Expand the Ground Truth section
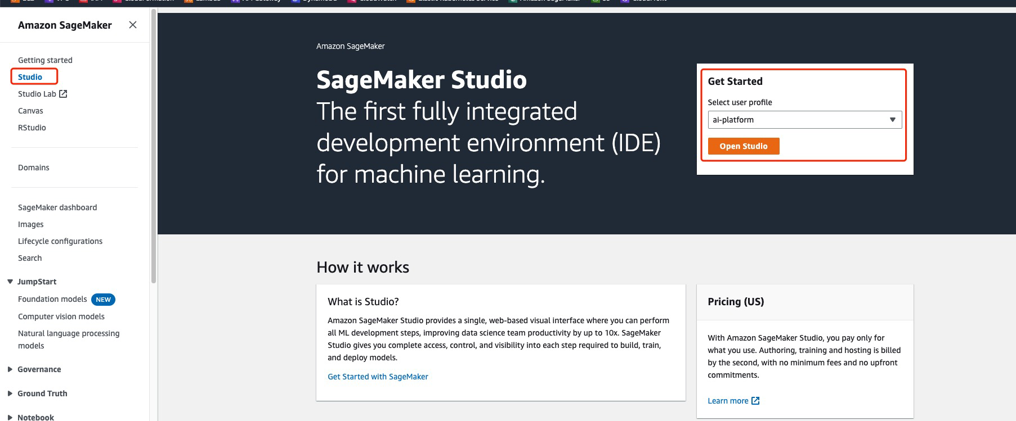Viewport: 1016px width, 421px height. [10, 393]
